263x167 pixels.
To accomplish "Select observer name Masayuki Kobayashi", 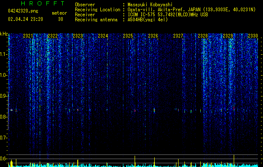I will [x=150, y=5].
